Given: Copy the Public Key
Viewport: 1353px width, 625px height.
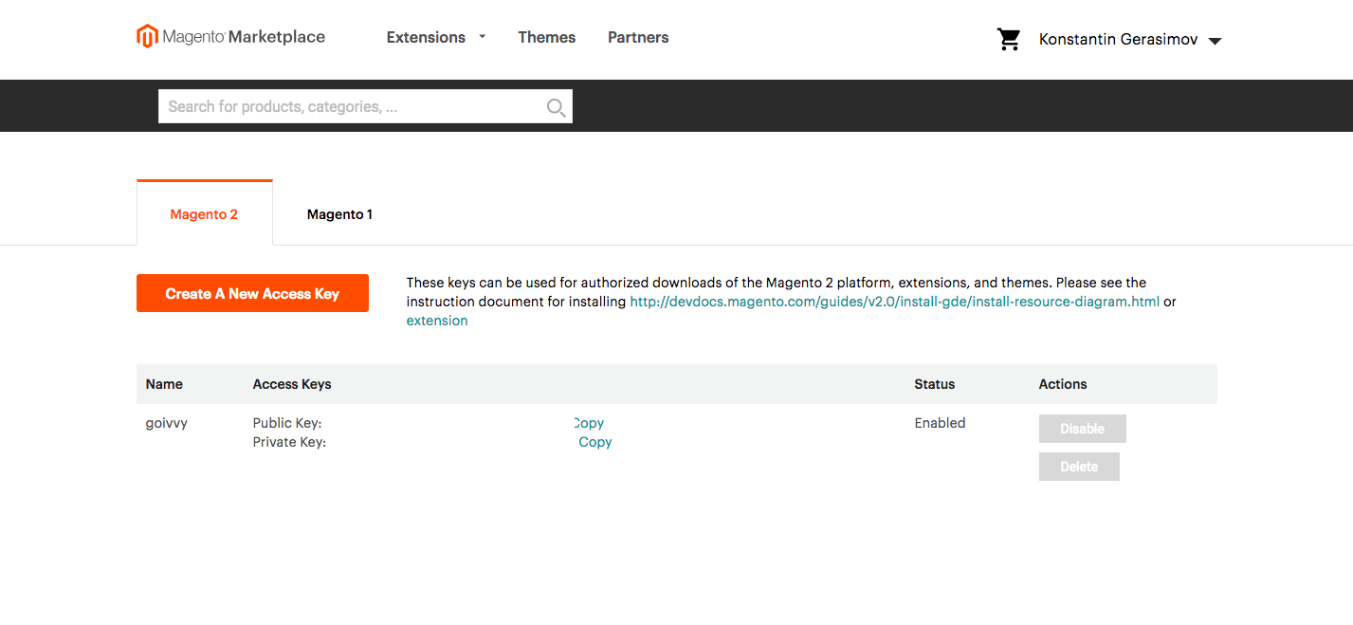Looking at the screenshot, I should click(590, 423).
